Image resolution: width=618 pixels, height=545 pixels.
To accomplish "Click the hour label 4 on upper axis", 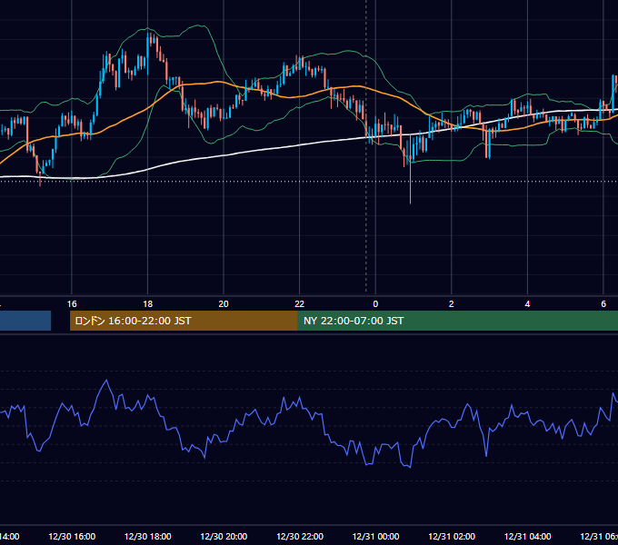I will click(527, 304).
